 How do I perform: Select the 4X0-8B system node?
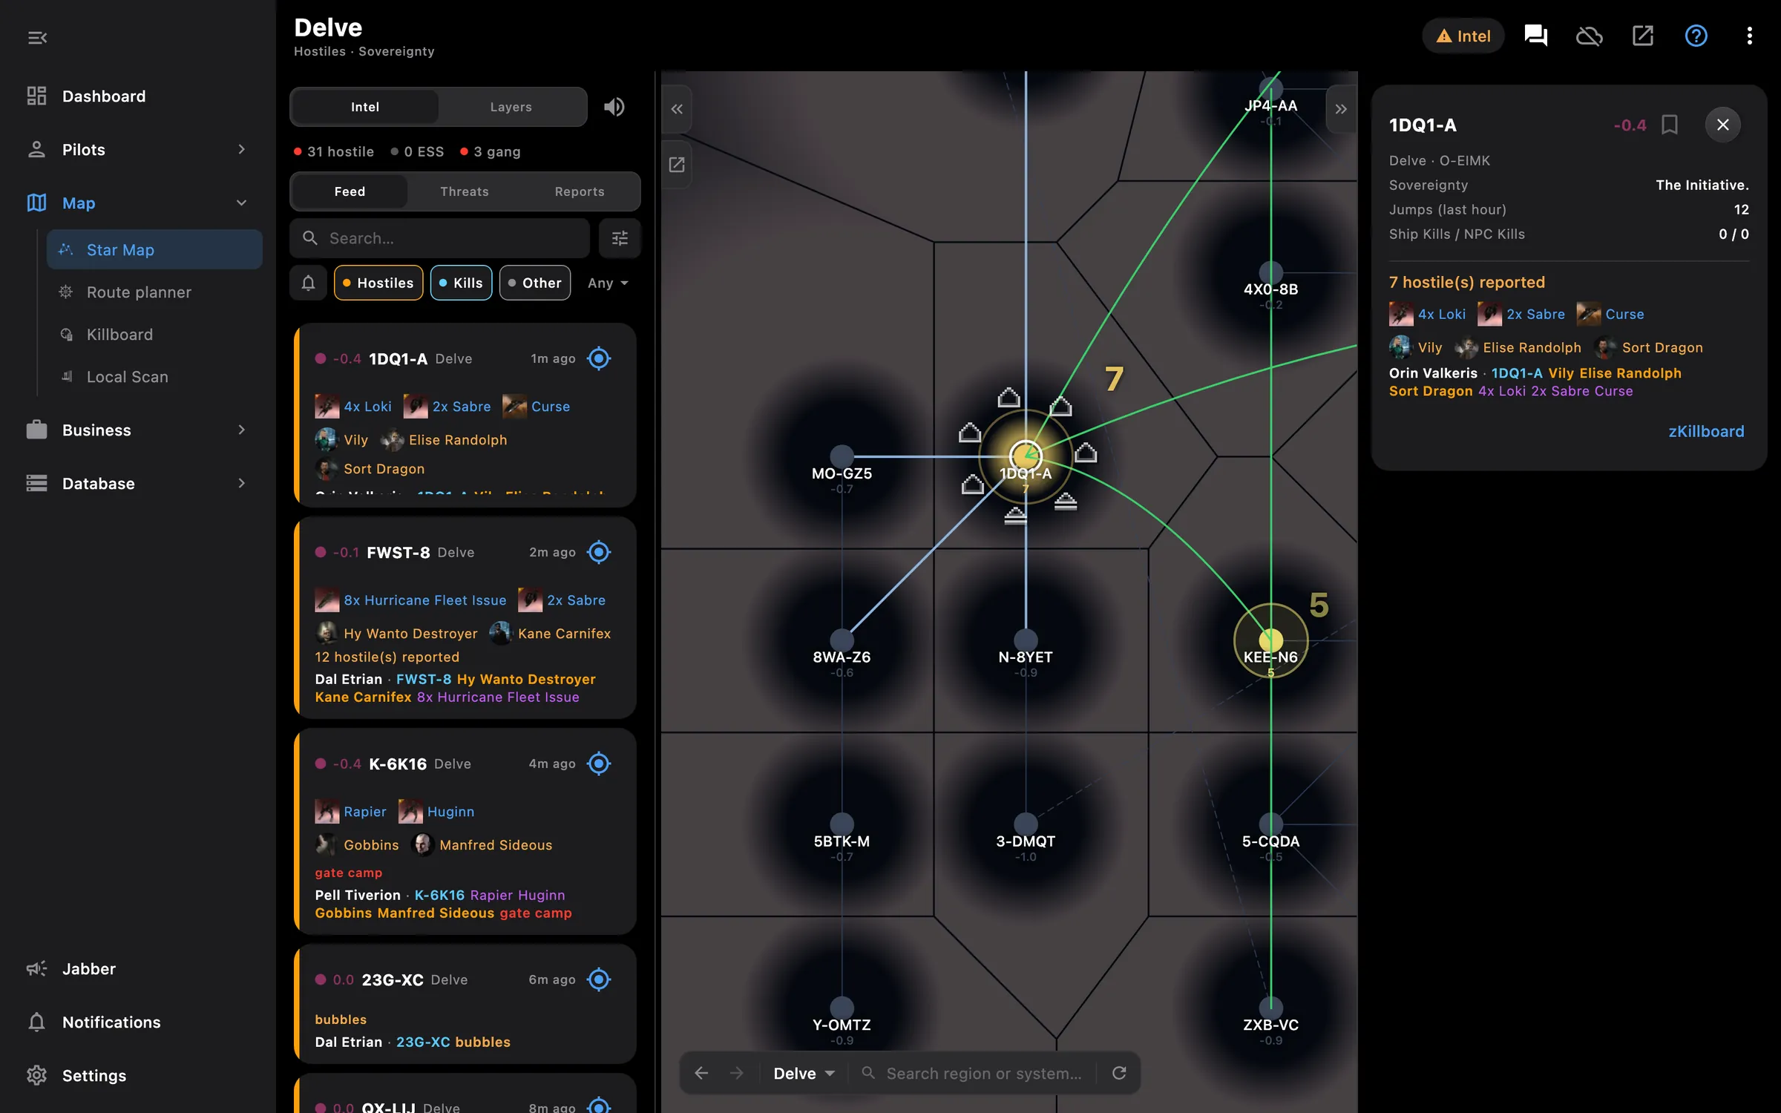(1270, 272)
